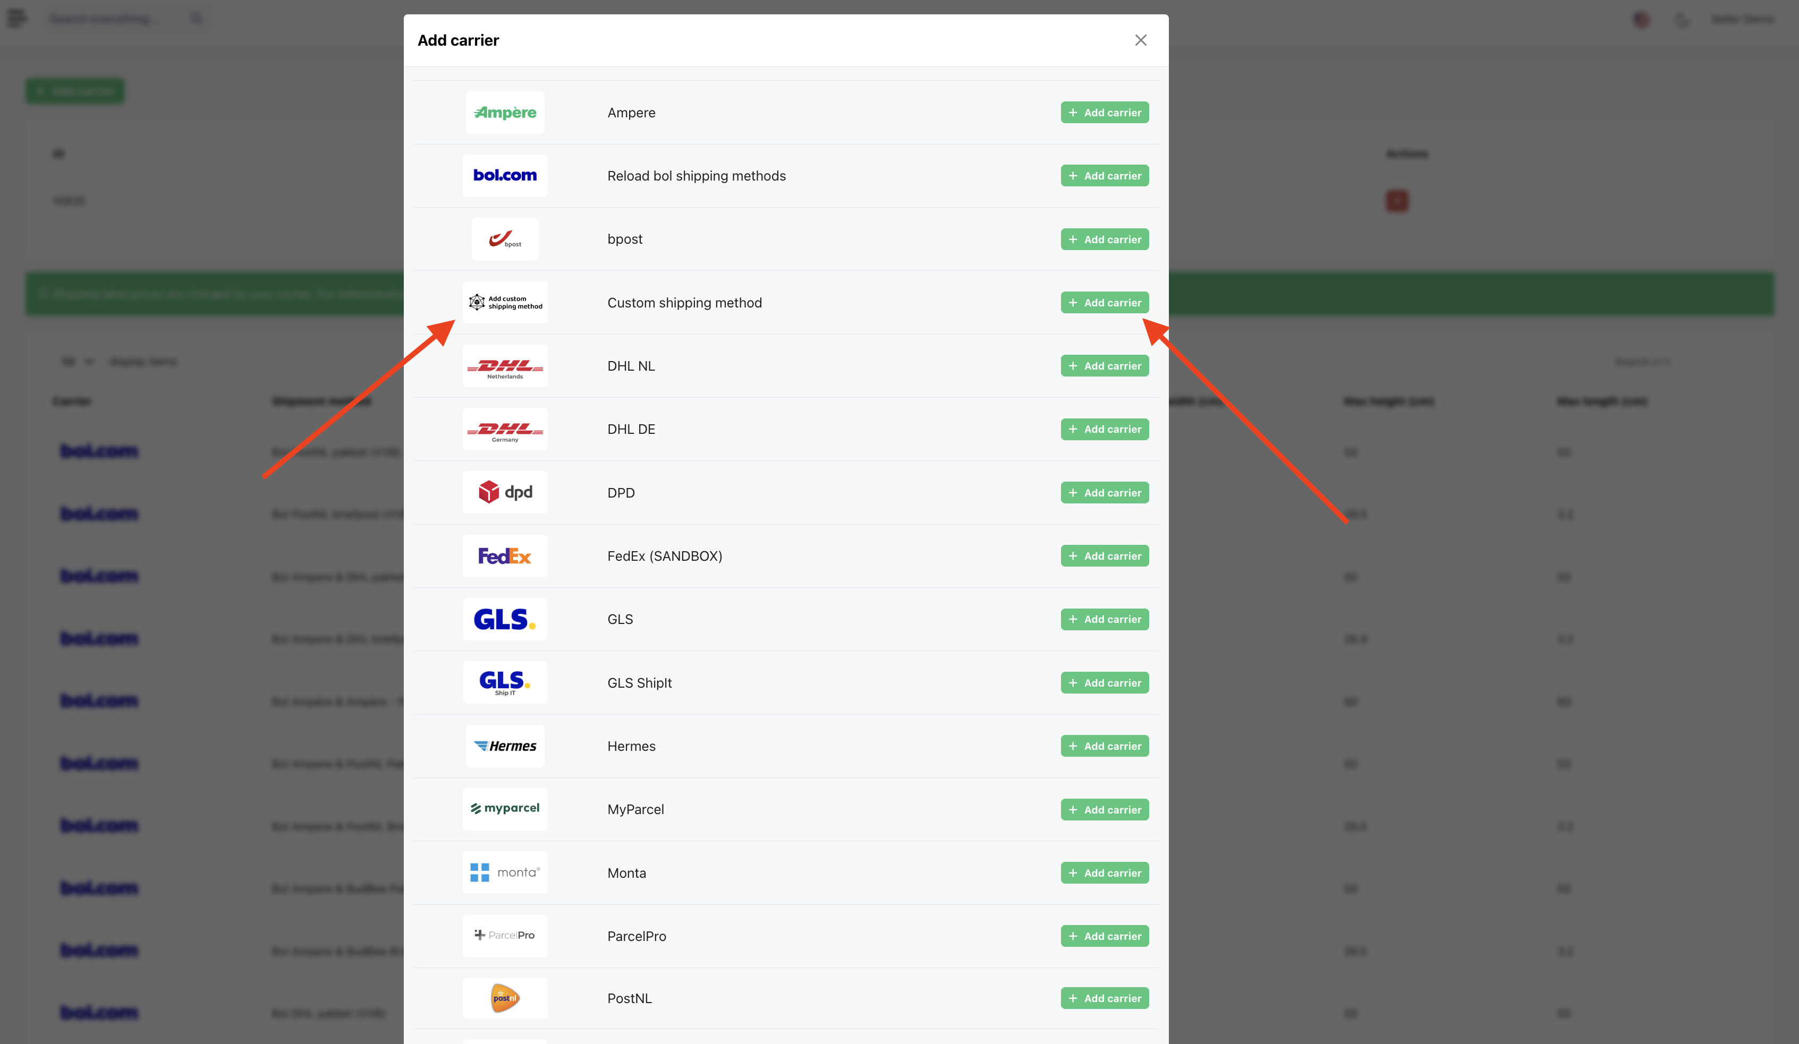Select the bpost logo thumbnail
The image size is (1799, 1044).
point(505,239)
